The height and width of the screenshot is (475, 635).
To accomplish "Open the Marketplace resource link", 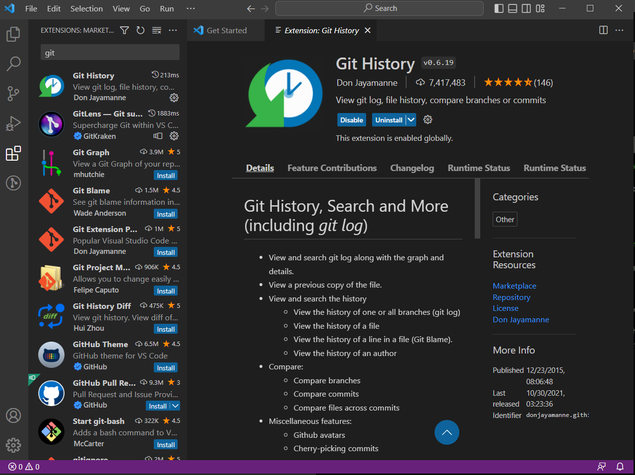I will click(514, 286).
